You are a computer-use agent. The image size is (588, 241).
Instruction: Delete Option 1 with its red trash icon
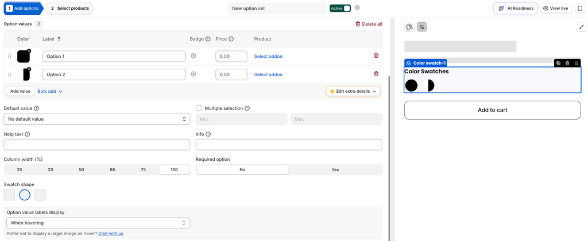[x=376, y=56]
